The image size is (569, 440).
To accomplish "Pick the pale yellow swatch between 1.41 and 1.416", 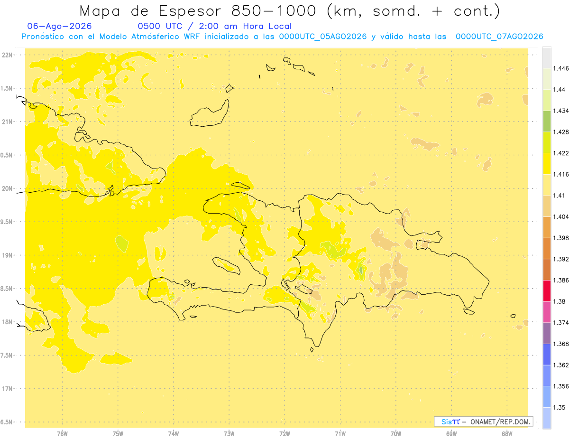I will coord(547,185).
